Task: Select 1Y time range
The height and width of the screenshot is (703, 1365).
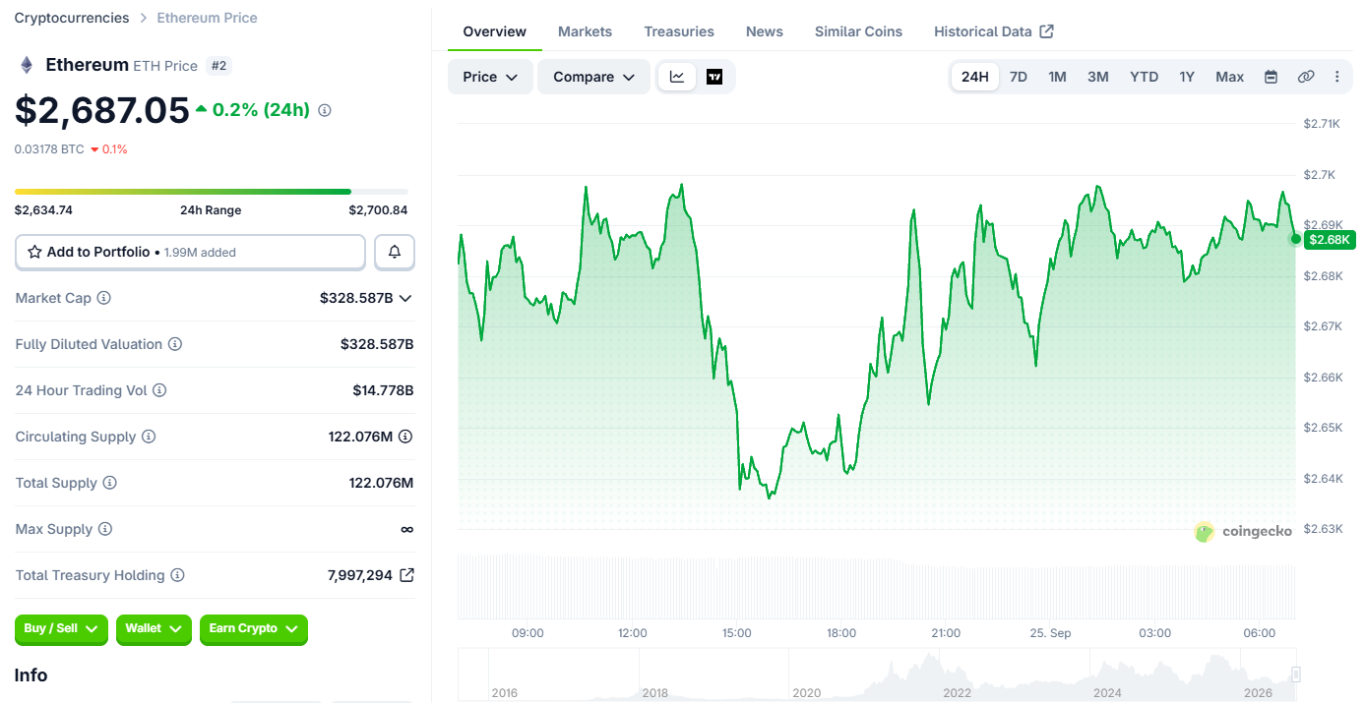Action: click(1187, 77)
